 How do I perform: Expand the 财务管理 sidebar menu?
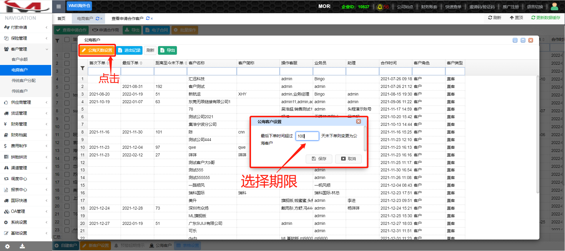click(25, 124)
